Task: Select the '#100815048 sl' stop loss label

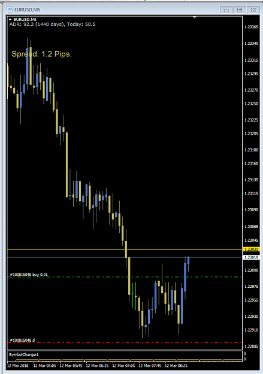Action: pos(22,340)
